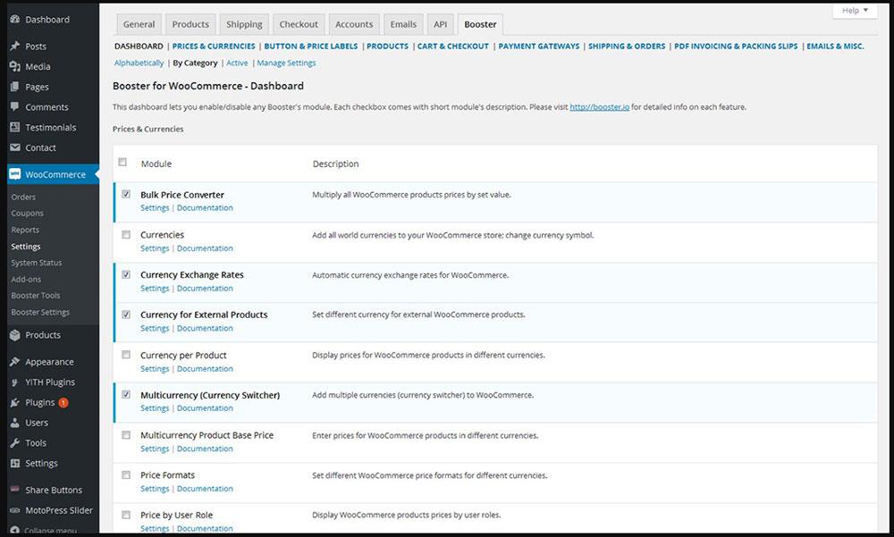Open Orders in WooCommerce submenu
894x537 pixels.
coord(23,197)
